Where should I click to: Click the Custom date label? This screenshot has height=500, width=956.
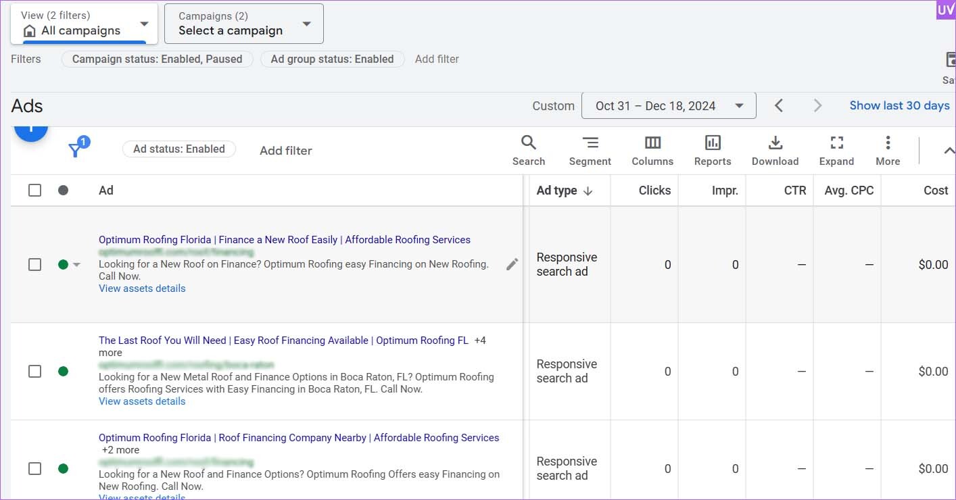click(x=553, y=106)
